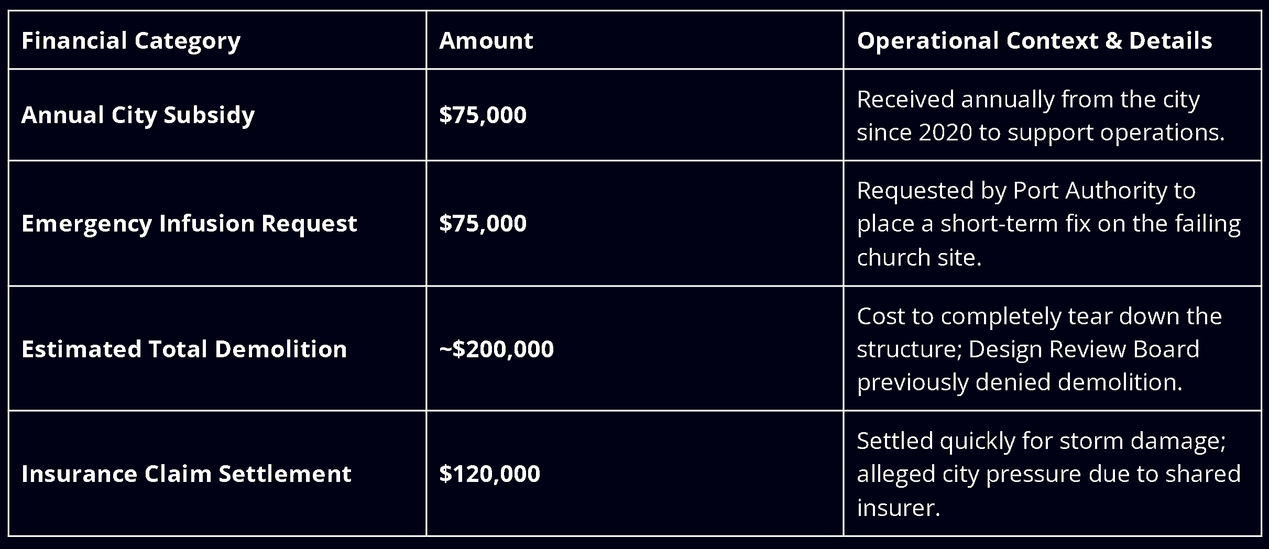Click the word 'insurer.' in the last row

tap(899, 508)
